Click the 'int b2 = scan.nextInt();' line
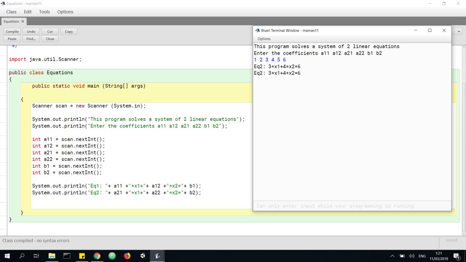Viewport: 466px width, 262px height. point(67,172)
